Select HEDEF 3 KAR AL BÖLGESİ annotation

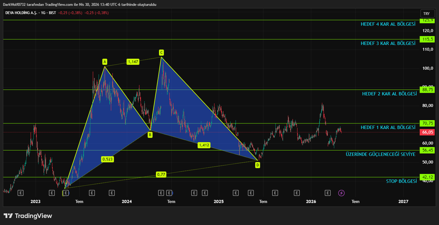coord(388,43)
